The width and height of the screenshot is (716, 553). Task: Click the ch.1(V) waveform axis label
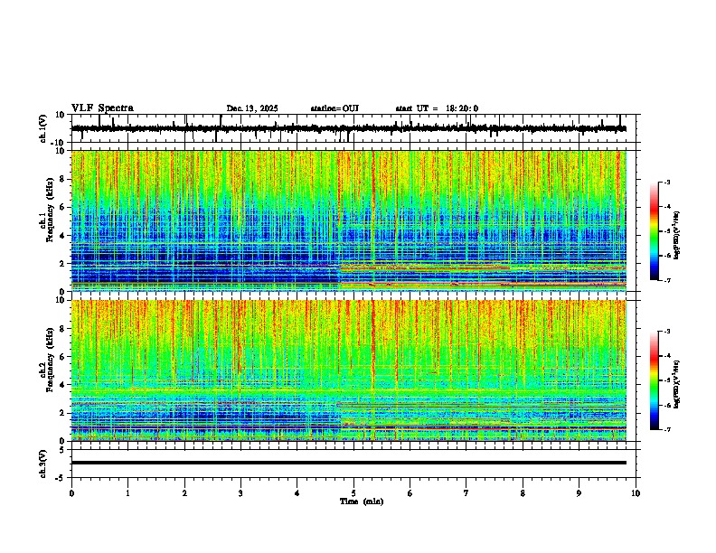43,128
